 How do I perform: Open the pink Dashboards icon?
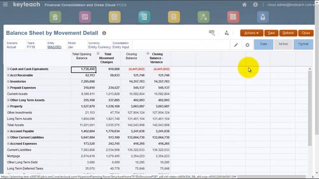pos(85,17)
